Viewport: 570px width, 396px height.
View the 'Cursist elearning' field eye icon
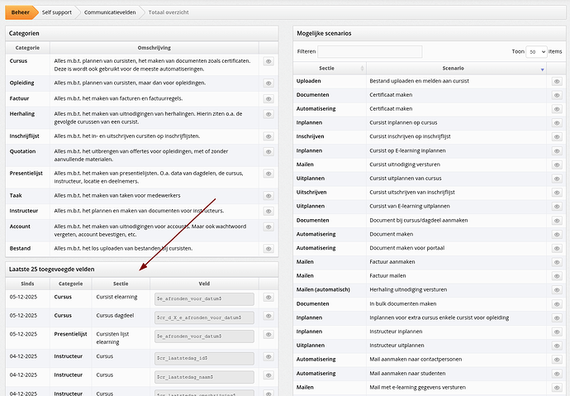269,298
